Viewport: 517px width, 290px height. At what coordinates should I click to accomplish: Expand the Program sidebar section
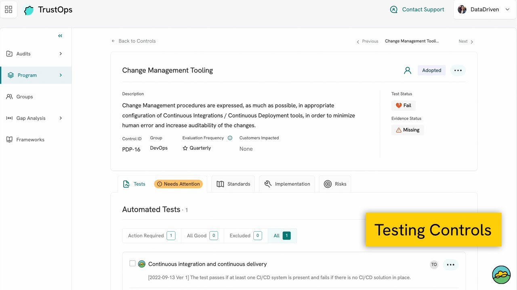61,75
